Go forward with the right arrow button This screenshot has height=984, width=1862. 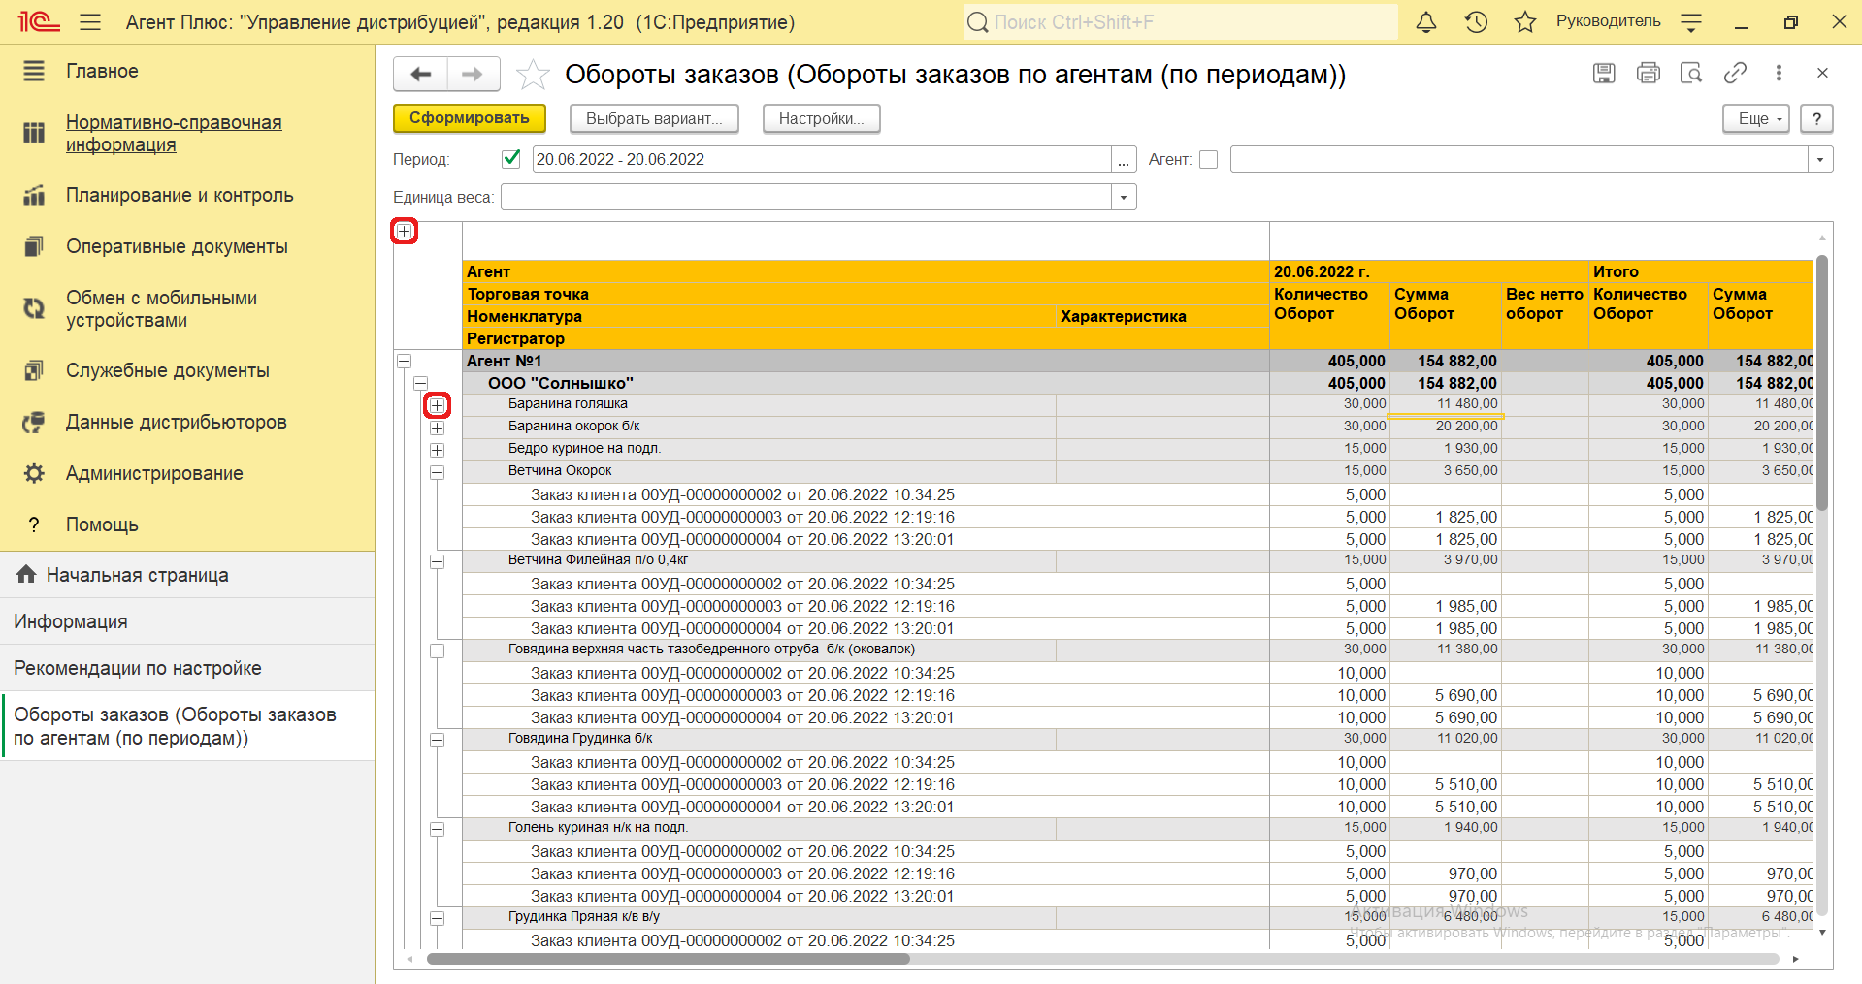click(x=474, y=74)
